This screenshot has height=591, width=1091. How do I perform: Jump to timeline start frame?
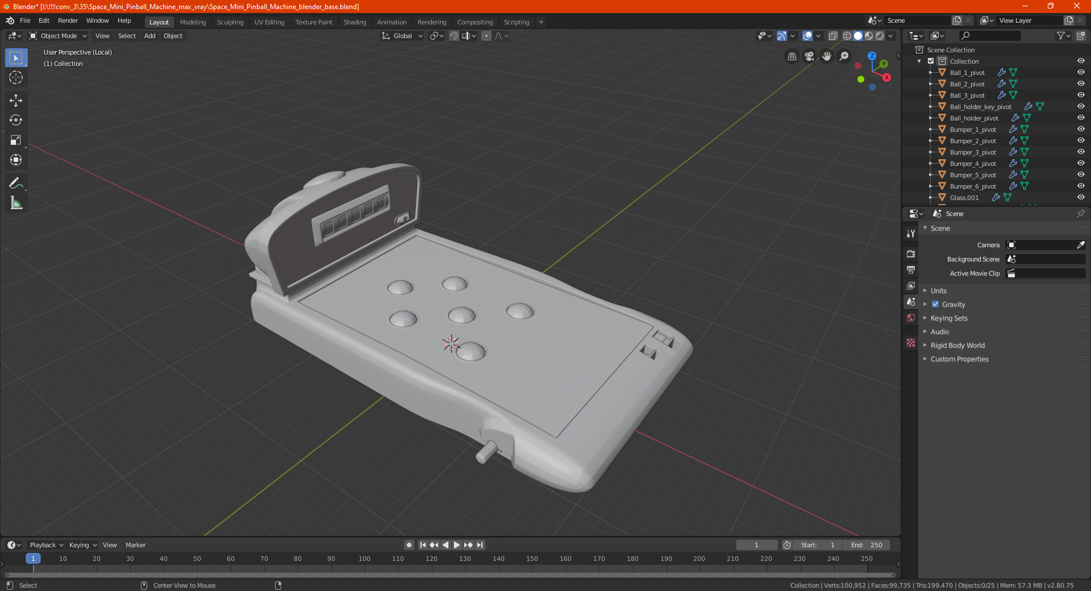click(x=423, y=545)
